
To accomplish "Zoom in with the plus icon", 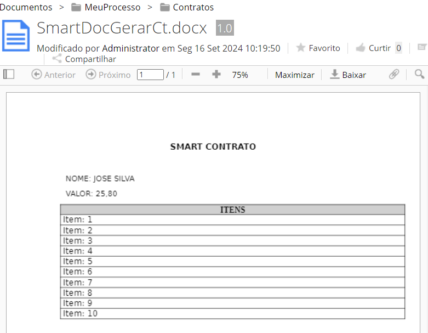I will (216, 74).
